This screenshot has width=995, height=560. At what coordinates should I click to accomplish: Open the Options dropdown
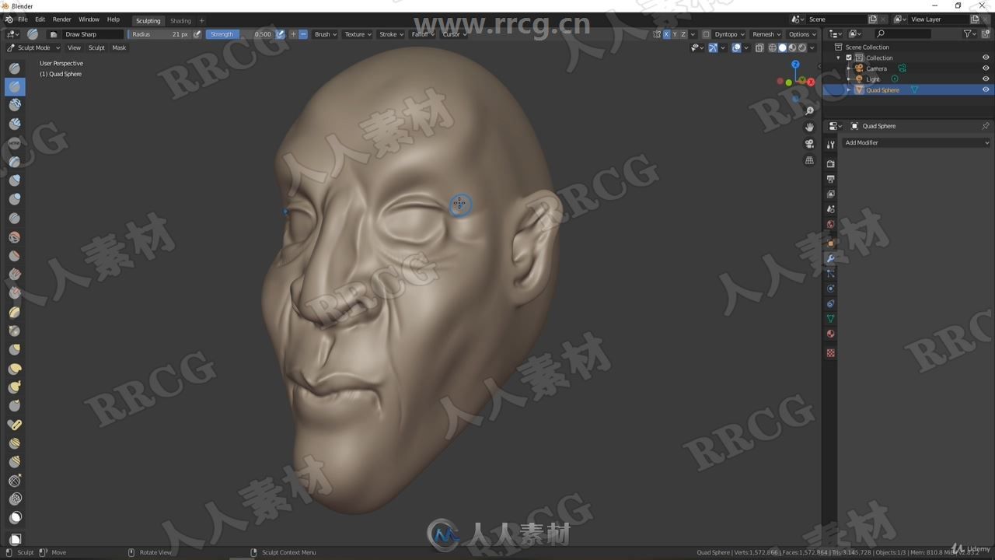click(x=802, y=34)
